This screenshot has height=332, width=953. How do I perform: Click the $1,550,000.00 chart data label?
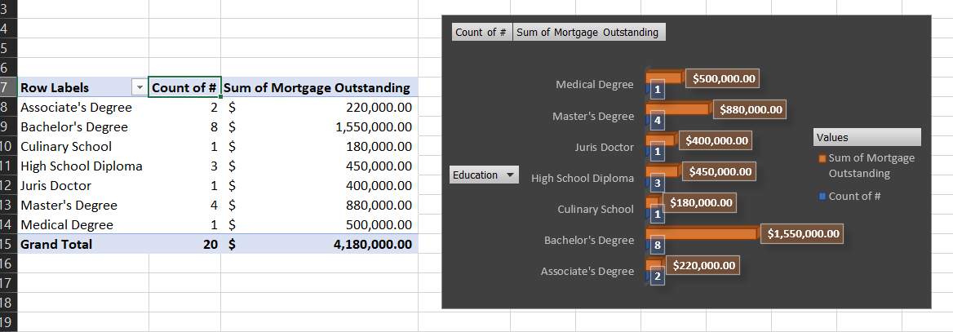point(803,234)
